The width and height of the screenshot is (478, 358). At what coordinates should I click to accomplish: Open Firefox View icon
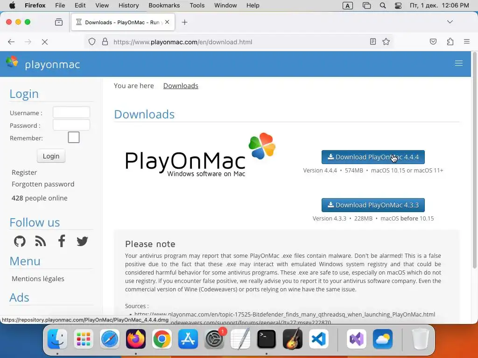59,22
